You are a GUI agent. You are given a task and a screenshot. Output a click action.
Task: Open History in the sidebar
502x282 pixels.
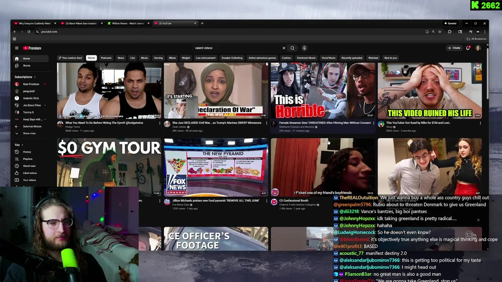pos(31,152)
